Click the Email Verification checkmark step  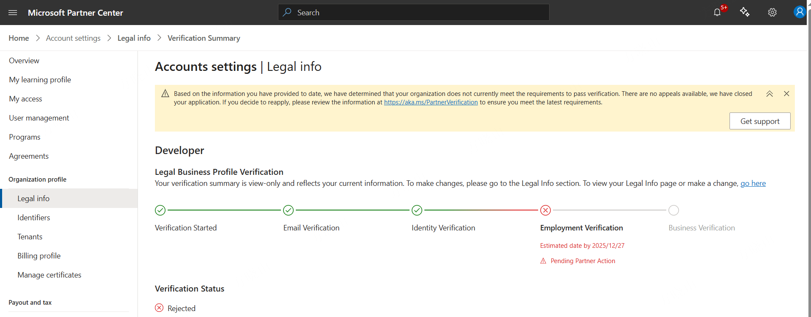point(289,210)
